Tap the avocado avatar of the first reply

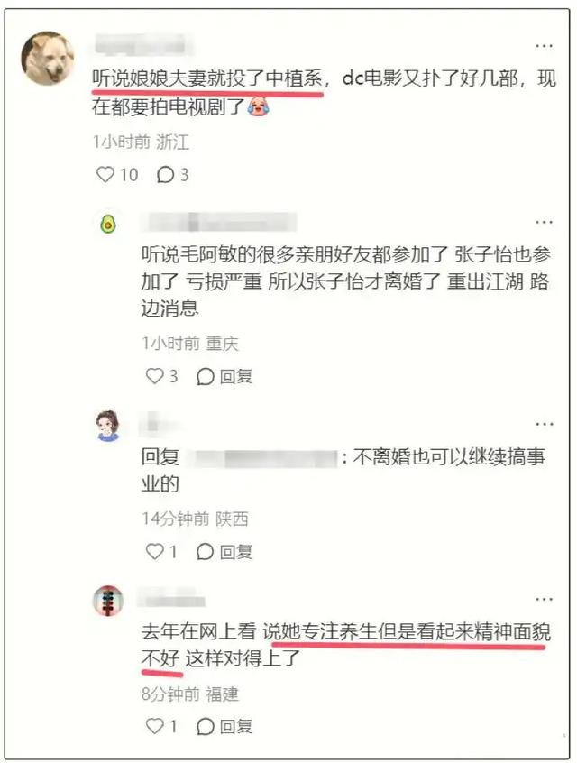(x=108, y=224)
